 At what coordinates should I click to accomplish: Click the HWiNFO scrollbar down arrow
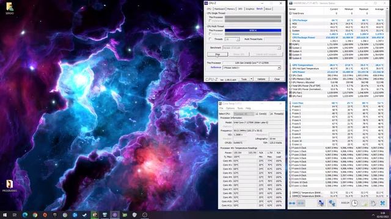[x=387, y=196]
